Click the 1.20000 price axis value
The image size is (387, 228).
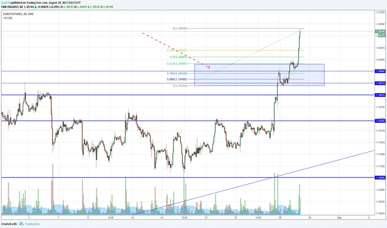pyautogui.click(x=380, y=60)
